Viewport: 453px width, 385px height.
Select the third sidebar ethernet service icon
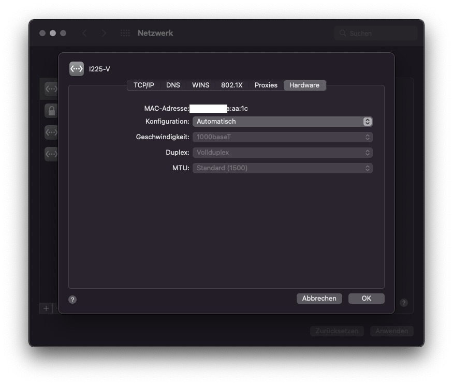click(51, 132)
